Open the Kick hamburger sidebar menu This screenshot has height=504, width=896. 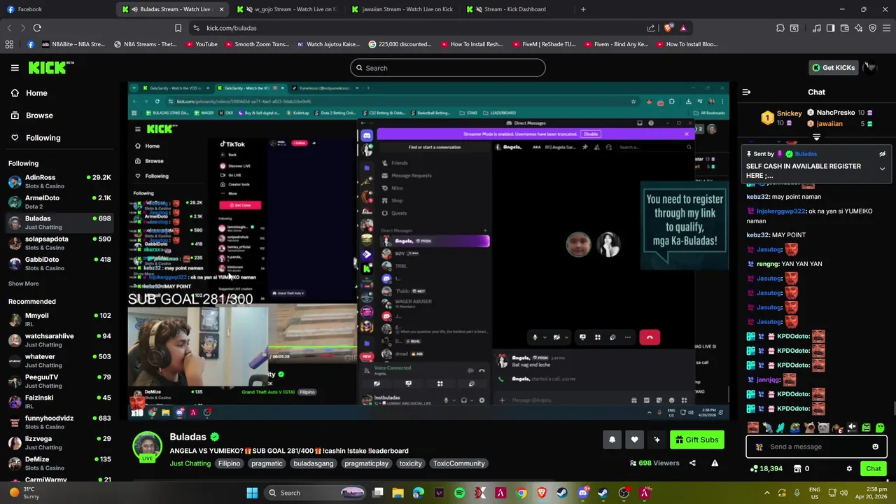click(15, 68)
